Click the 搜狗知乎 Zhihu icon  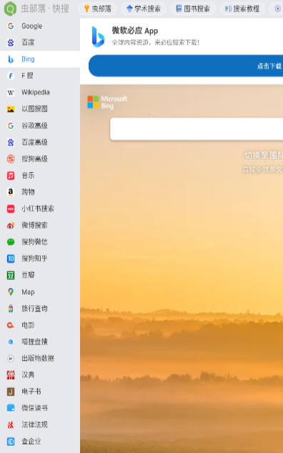pos(11,259)
